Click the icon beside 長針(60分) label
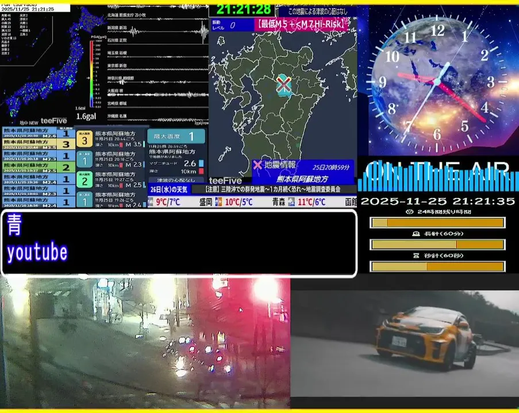 416,233
